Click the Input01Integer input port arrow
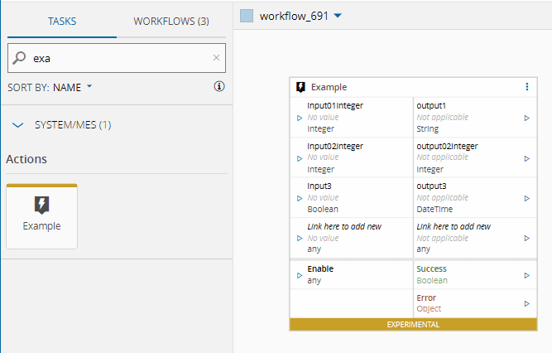 [x=300, y=118]
